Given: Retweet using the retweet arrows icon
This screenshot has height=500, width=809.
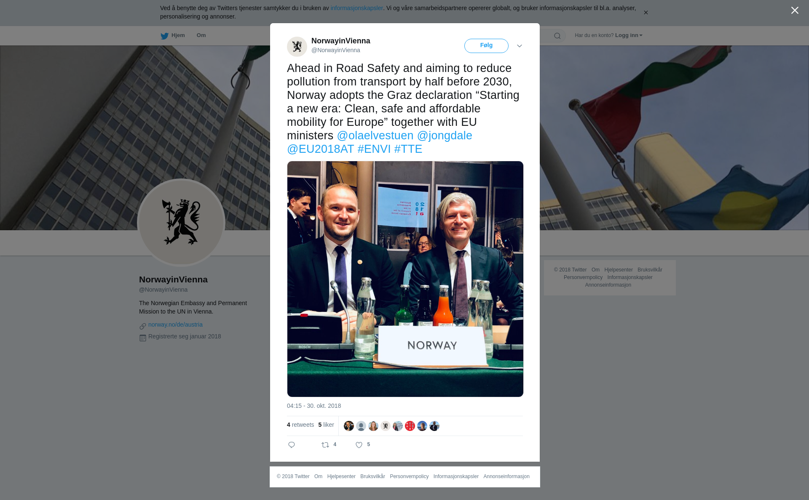Looking at the screenshot, I should pos(325,445).
